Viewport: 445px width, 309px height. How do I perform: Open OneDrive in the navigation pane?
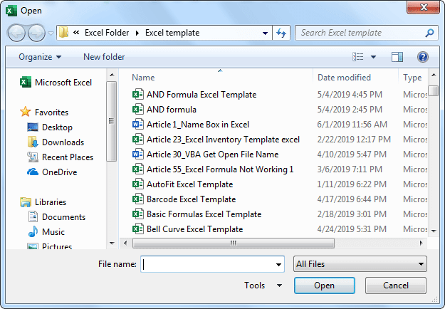[52, 172]
